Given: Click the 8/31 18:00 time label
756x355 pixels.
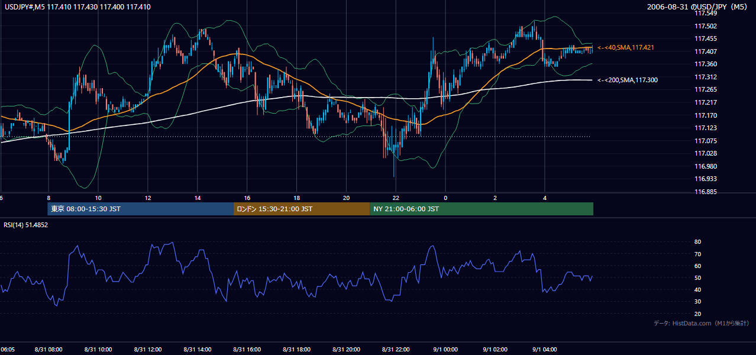Looking at the screenshot, I should (x=296, y=350).
